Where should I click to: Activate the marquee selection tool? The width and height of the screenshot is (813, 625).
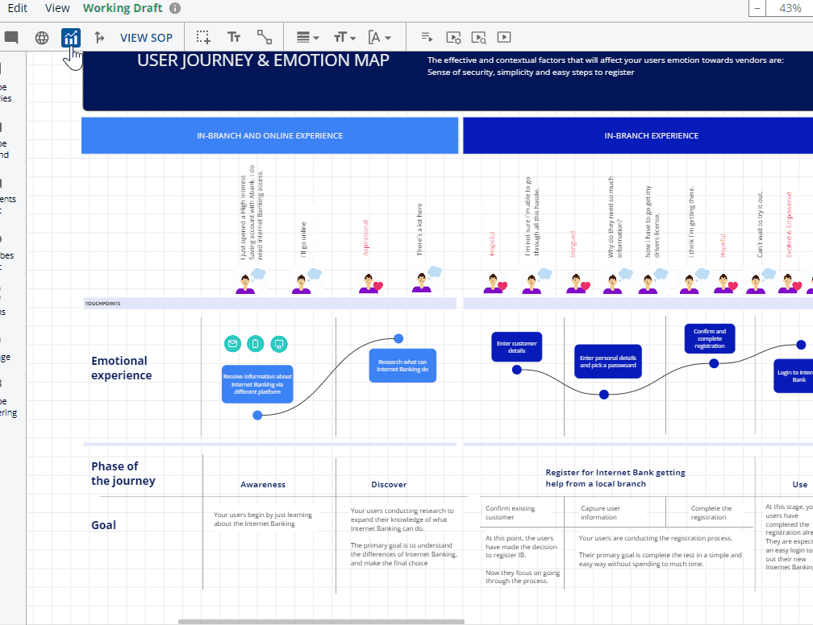pos(203,37)
